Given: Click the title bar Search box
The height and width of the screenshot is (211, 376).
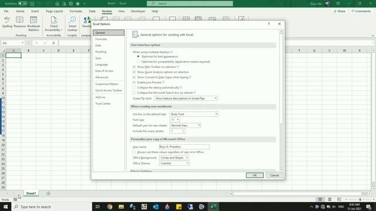Looking at the screenshot, I should click(x=190, y=4).
